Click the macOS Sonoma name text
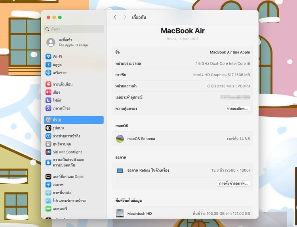Viewport: 297px width, 227px height. 141,139
